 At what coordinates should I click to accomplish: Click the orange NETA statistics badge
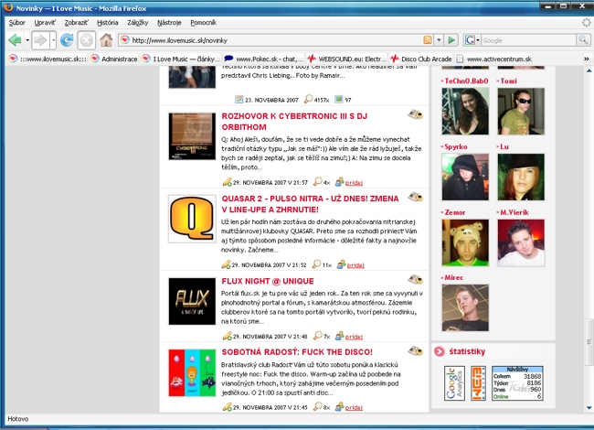(478, 383)
